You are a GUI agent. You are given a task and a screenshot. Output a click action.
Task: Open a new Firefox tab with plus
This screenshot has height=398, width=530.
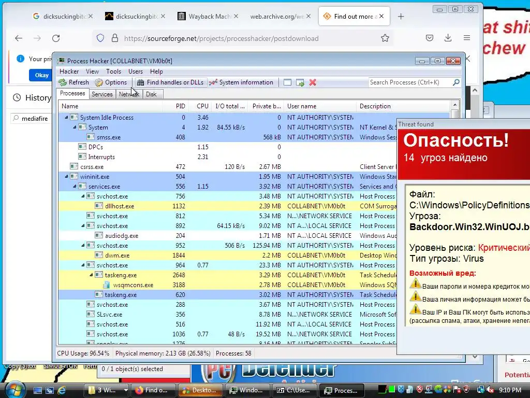point(401,16)
